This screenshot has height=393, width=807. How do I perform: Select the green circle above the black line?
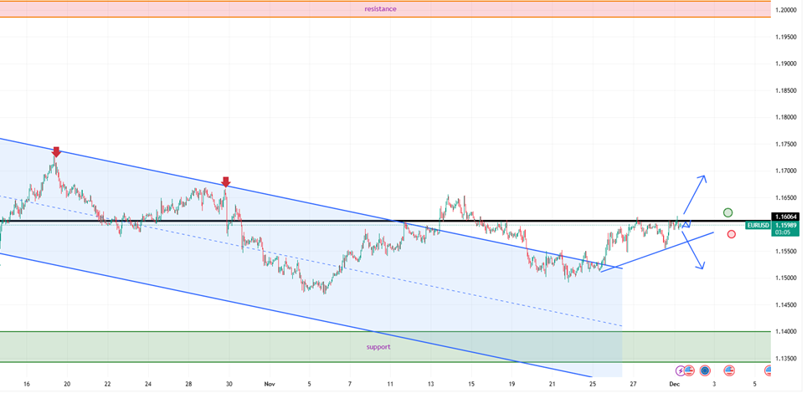click(728, 212)
